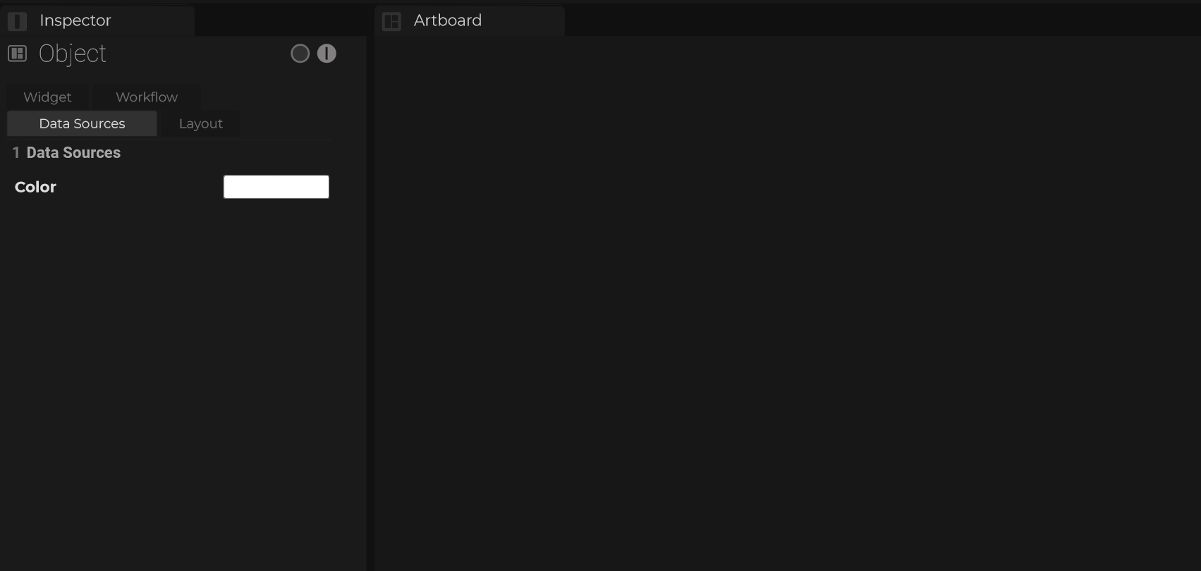Focus the Artboard panel tab title
1201x571 pixels.
[x=448, y=20]
